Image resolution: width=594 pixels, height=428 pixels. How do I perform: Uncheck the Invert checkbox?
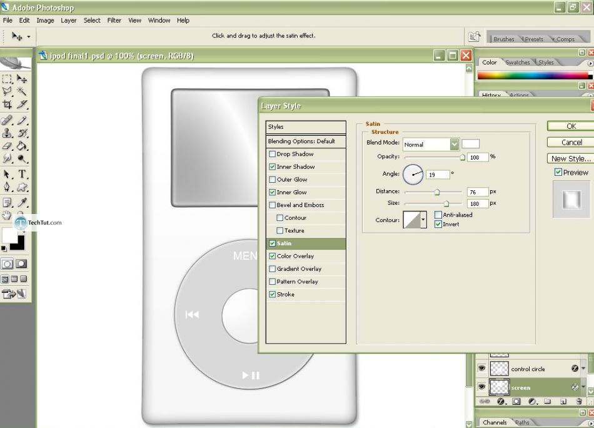coord(438,224)
